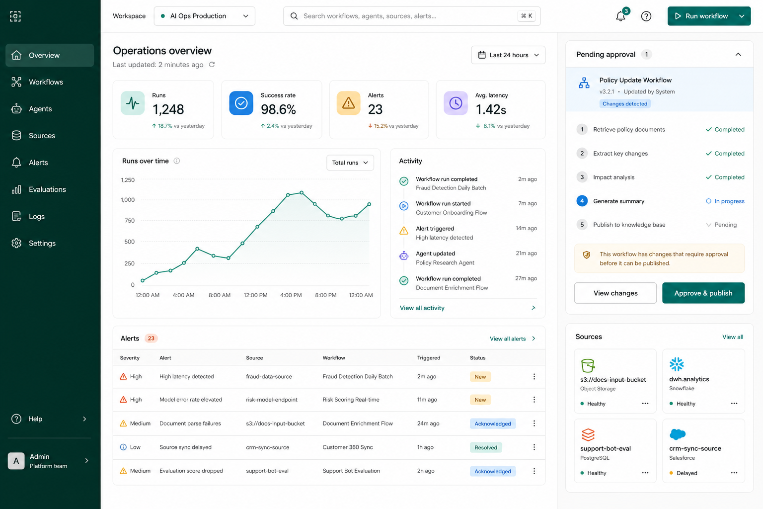The height and width of the screenshot is (509, 763).
Task: Open the Workspace AI Ops Production dropdown
Action: 205,16
